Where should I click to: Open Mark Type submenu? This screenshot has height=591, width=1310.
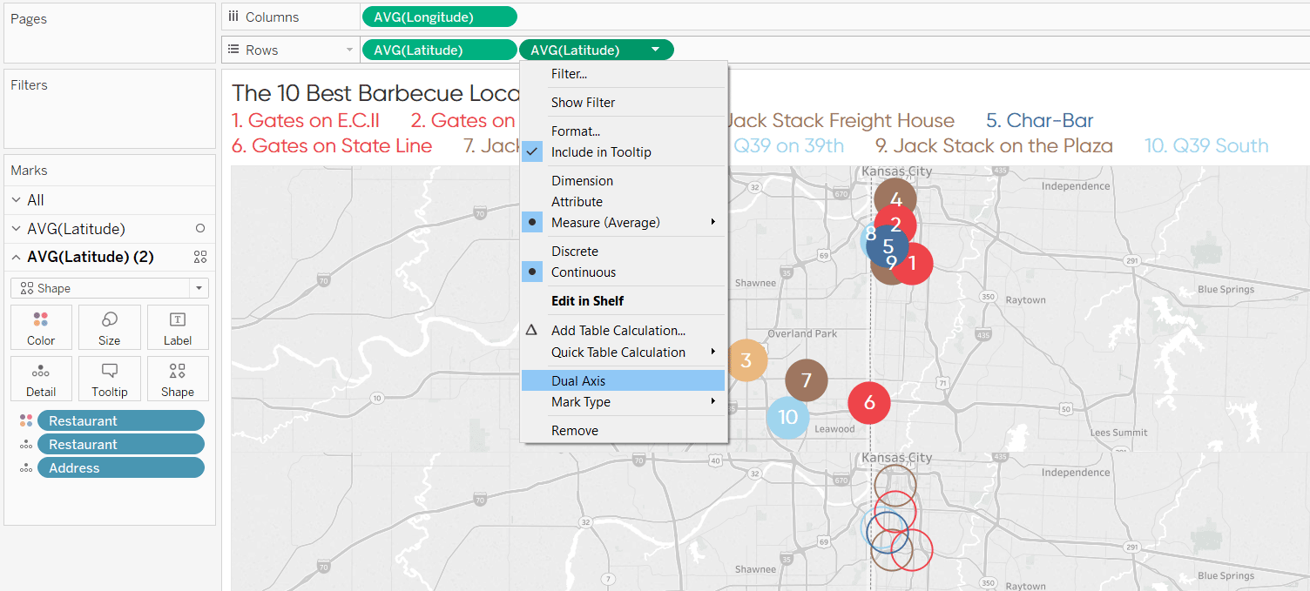pyautogui.click(x=624, y=402)
